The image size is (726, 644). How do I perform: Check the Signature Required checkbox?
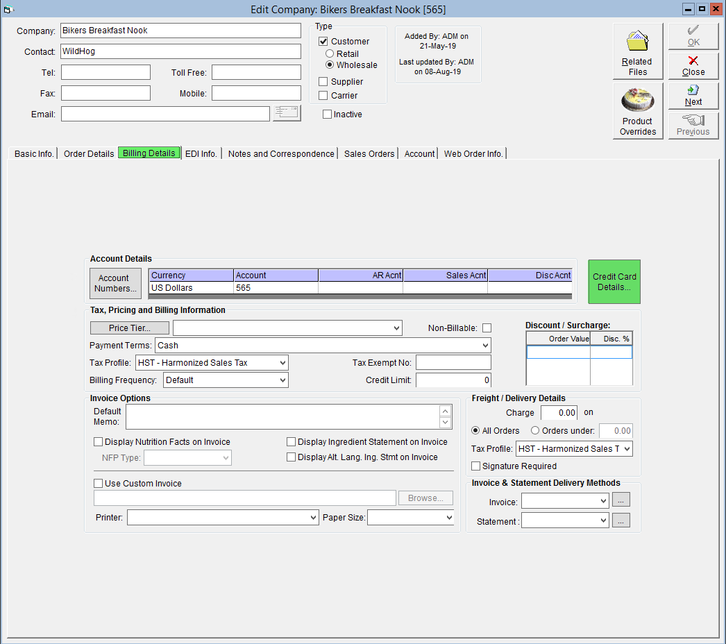click(x=475, y=466)
